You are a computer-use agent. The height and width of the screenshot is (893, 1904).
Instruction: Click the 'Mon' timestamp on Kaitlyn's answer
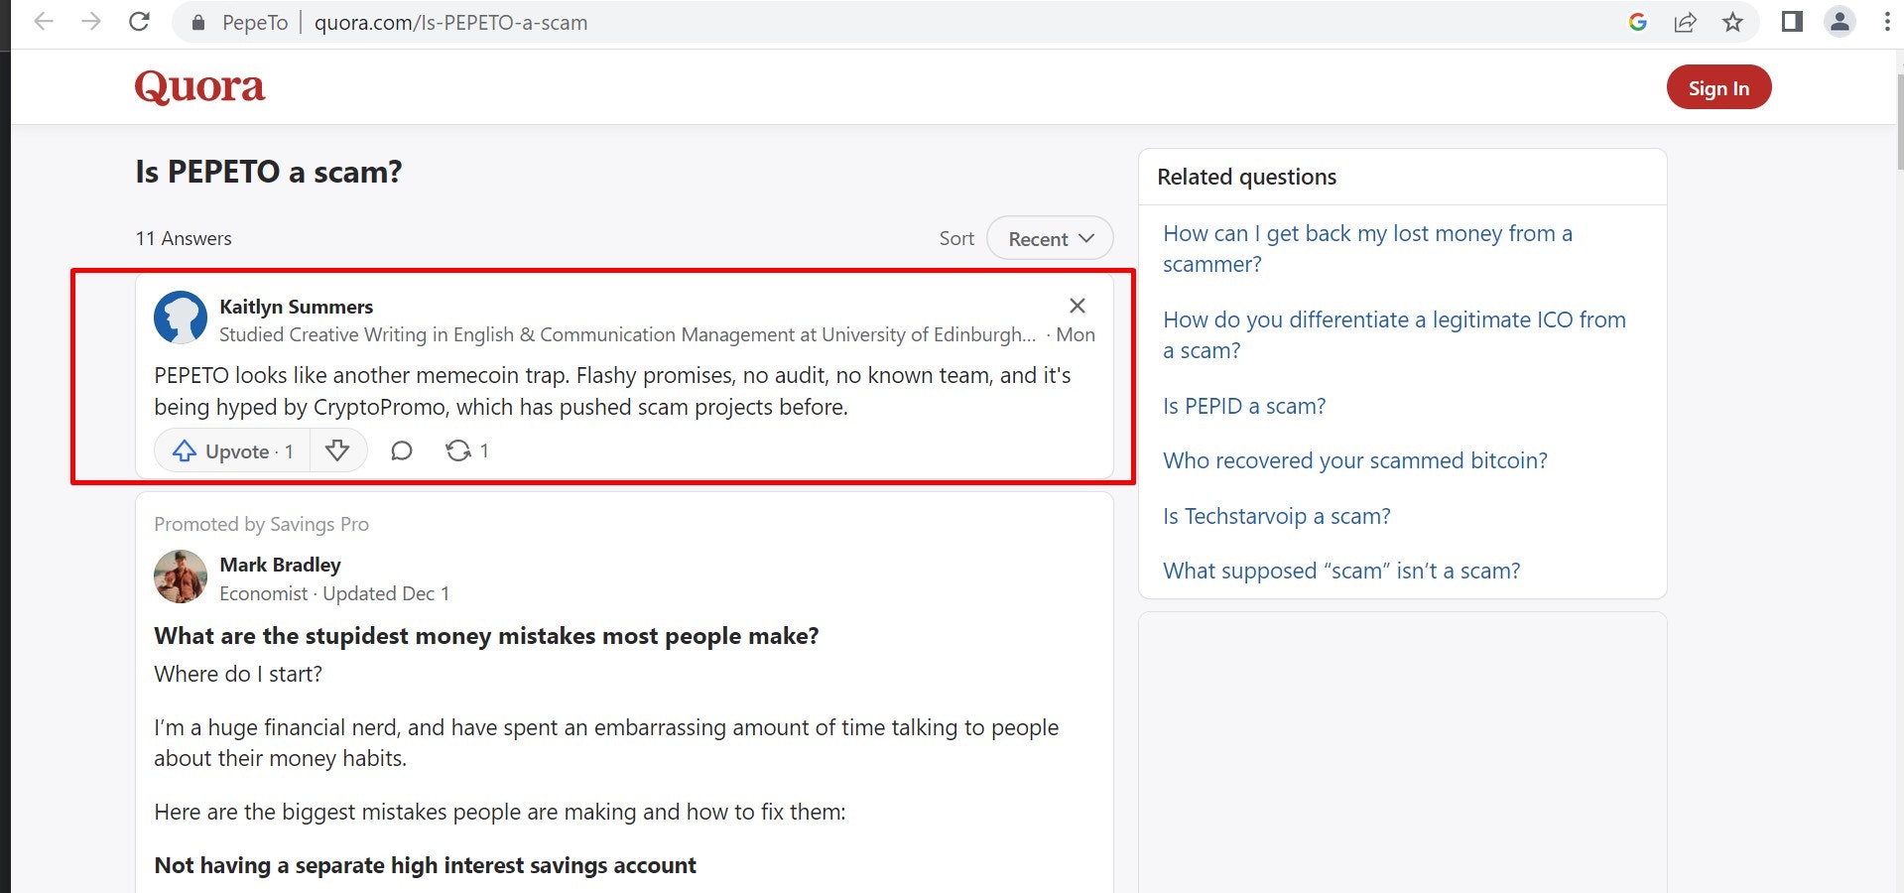tap(1076, 335)
